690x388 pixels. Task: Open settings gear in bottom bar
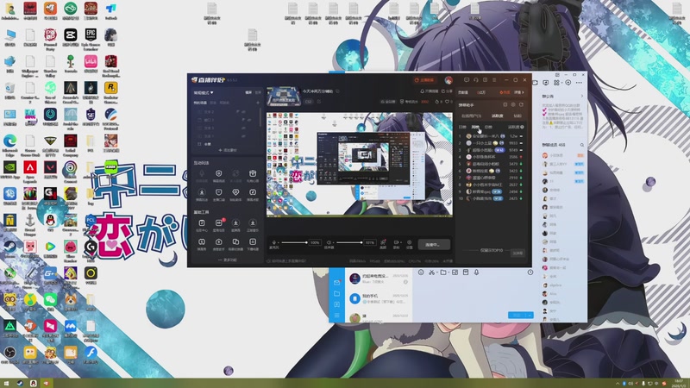point(409,244)
